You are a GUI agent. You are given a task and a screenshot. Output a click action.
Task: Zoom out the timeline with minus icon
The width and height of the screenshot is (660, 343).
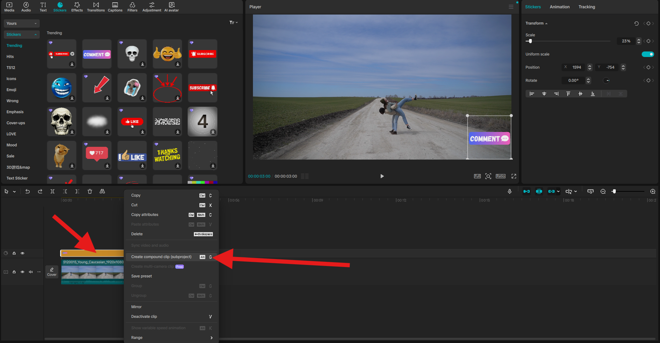[x=603, y=191]
